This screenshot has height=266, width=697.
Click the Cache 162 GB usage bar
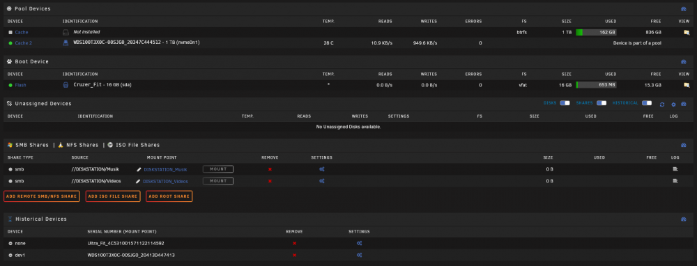coord(596,33)
